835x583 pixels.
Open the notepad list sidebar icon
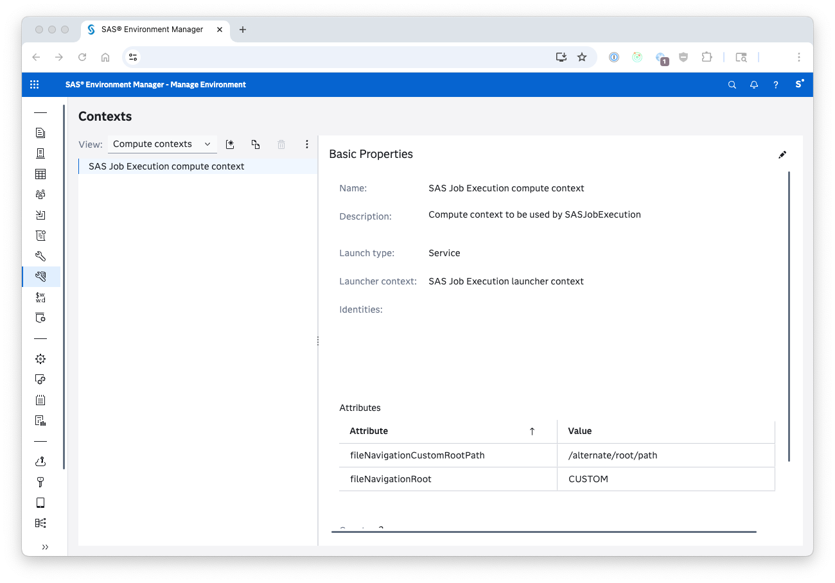click(x=40, y=400)
